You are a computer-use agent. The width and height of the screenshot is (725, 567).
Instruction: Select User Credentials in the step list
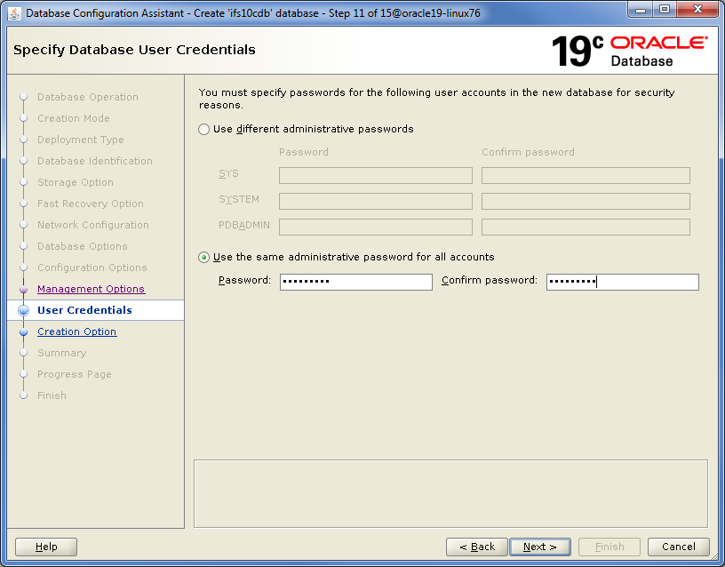point(84,310)
